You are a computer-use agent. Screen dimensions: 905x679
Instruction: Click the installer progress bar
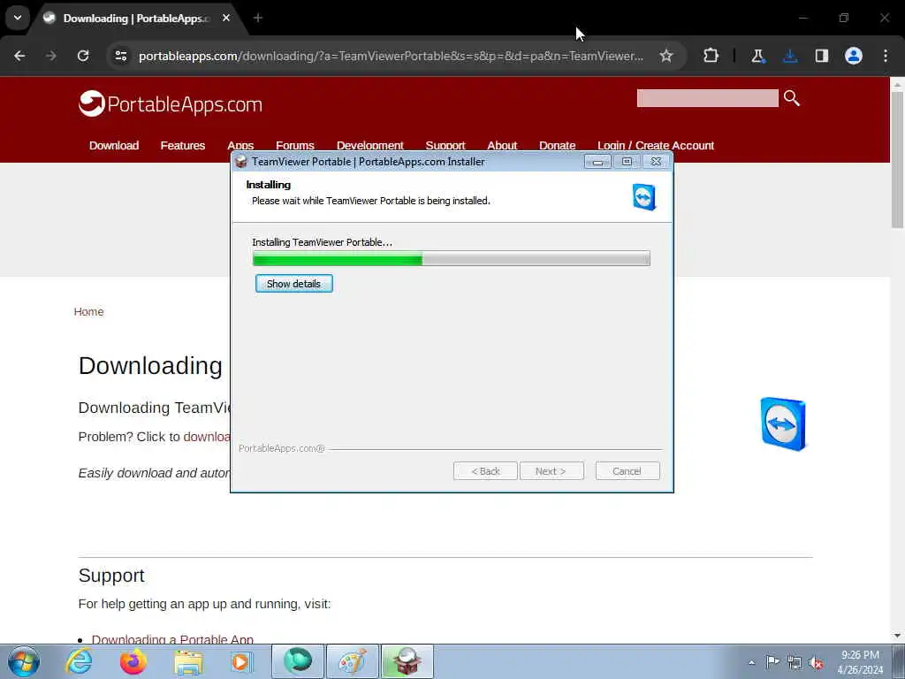452,258
